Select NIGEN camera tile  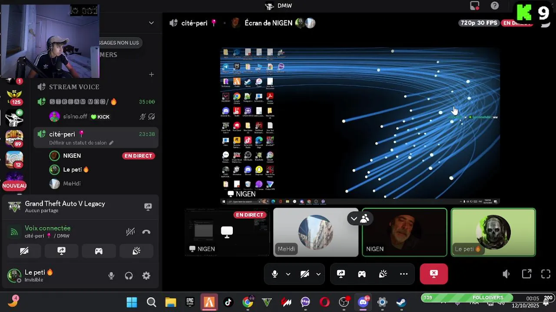point(404,233)
